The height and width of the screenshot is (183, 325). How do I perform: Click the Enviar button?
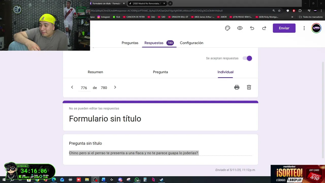[x=284, y=28]
